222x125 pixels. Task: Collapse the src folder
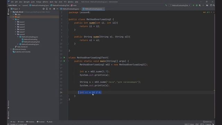point(14,19)
